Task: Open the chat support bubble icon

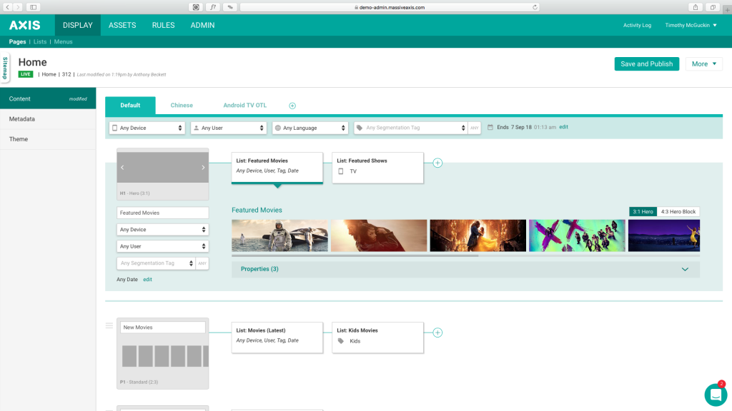Action: point(715,395)
